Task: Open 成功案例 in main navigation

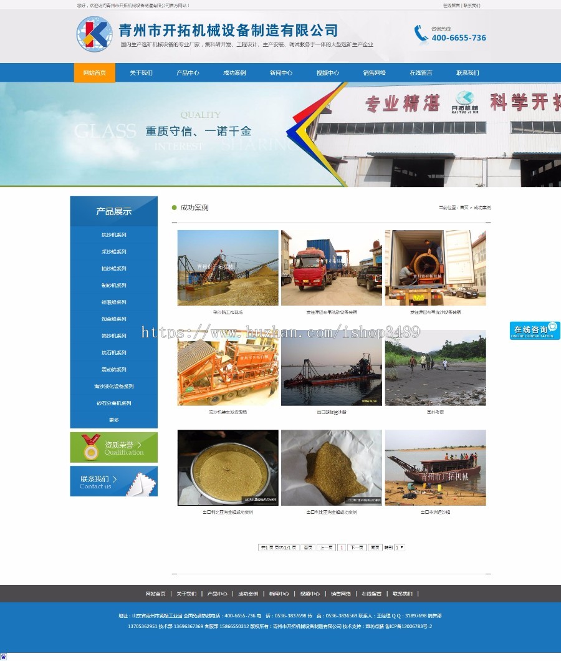Action: click(x=234, y=73)
